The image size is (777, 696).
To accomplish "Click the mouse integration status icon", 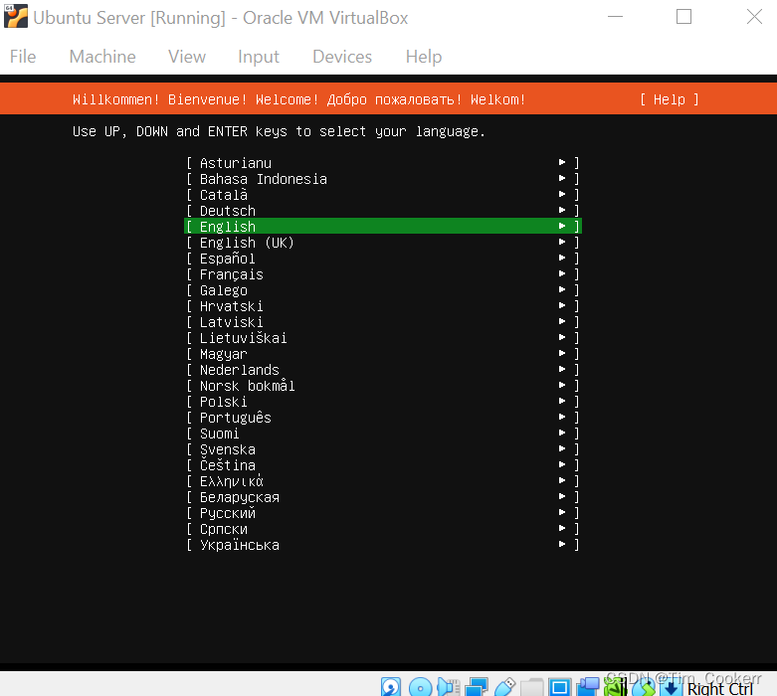I will click(644, 687).
